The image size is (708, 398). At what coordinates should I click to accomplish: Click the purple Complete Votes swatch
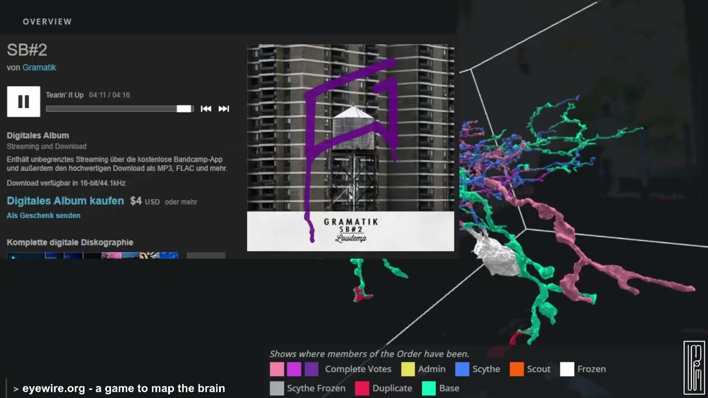click(311, 369)
